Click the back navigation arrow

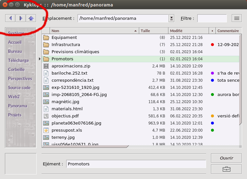point(10,18)
